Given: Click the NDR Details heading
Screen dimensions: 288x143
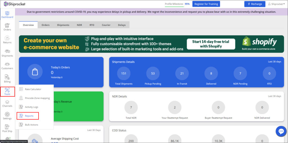Looking at the screenshot, I should tap(119, 96).
